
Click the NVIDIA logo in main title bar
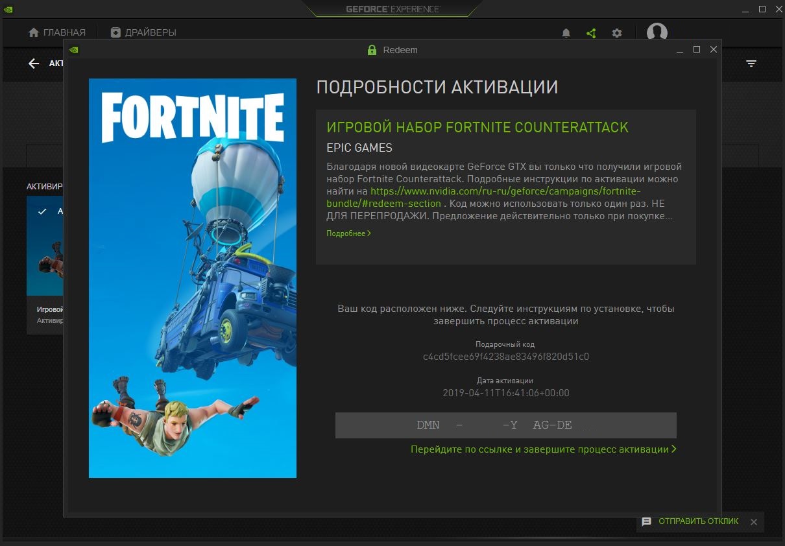pyautogui.click(x=8, y=9)
